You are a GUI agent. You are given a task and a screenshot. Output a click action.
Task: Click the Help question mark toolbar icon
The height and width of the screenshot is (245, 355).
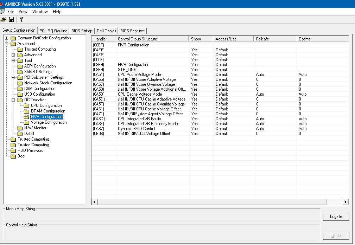(x=21, y=19)
